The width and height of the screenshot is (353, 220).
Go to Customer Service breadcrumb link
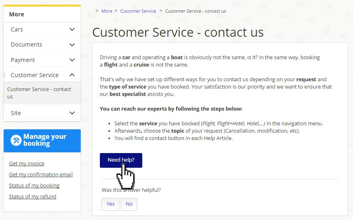(138, 11)
